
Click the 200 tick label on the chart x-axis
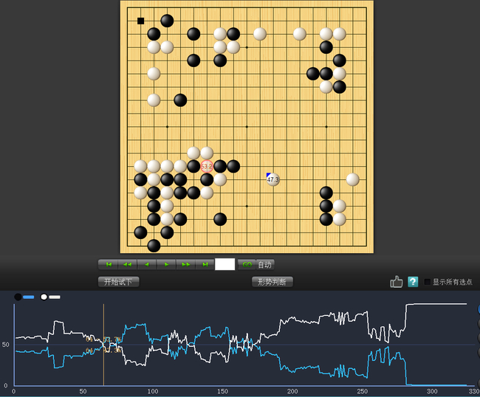point(292,391)
